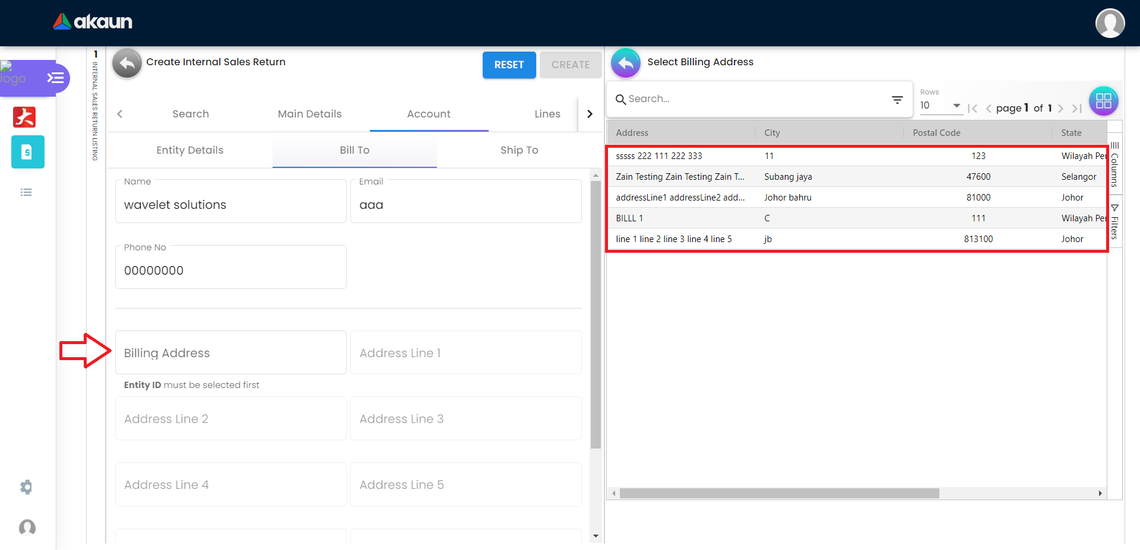This screenshot has height=550, width=1140.
Task: Collapse the sidebar menu toggle icon
Action: [x=55, y=78]
